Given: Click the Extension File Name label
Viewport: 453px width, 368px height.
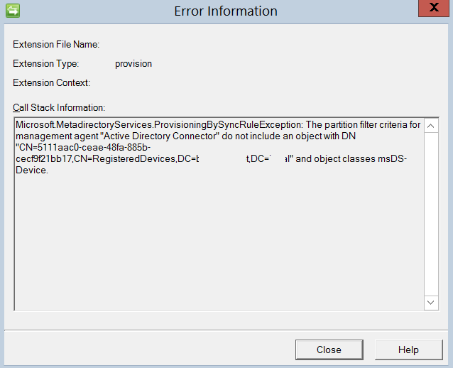Looking at the screenshot, I should pyautogui.click(x=56, y=45).
